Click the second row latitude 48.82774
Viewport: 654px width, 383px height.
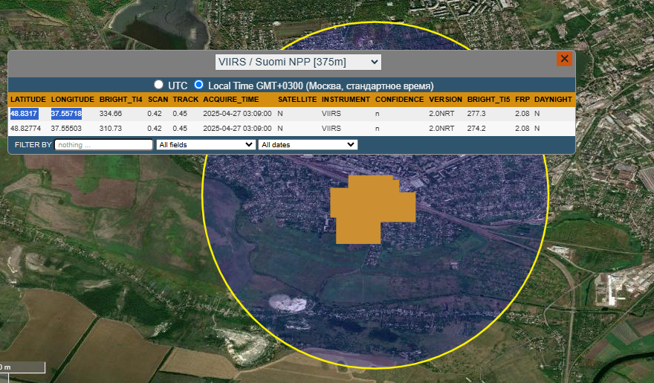[x=26, y=128]
